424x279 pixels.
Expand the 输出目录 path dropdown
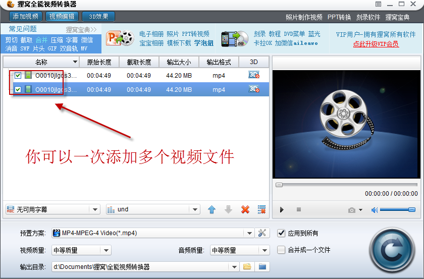coord(234,267)
